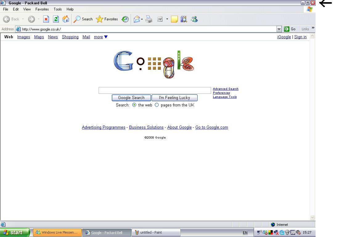Image resolution: width=339 pixels, height=237 pixels.
Task: Open the Help menu
Action: coord(70,9)
